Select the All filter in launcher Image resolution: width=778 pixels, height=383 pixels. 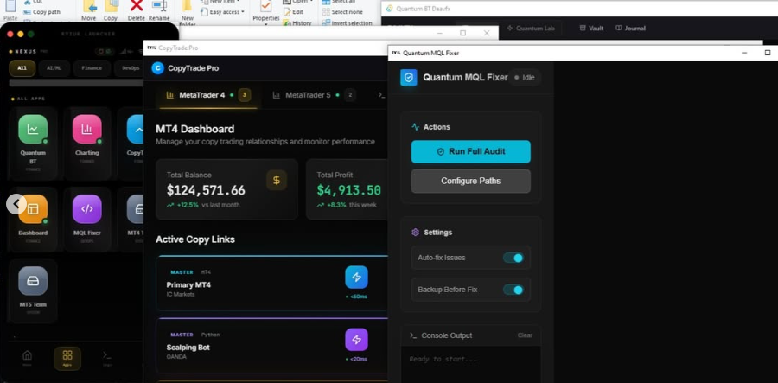click(22, 68)
